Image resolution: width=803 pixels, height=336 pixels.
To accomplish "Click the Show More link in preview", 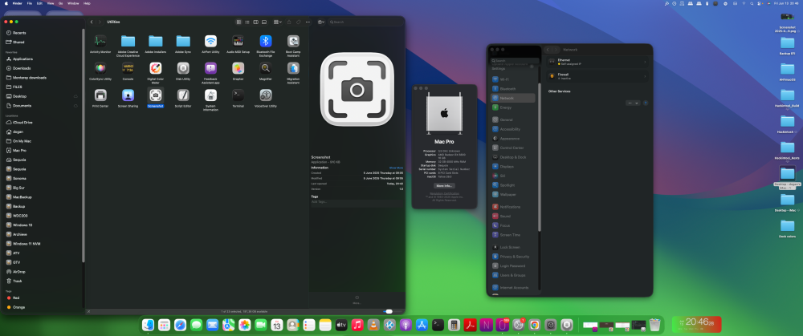I will tap(396, 168).
